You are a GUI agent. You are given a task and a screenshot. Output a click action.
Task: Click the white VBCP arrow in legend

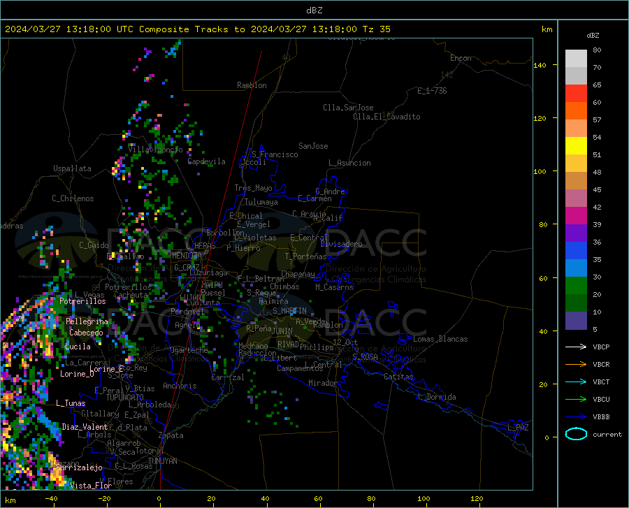tap(576, 347)
